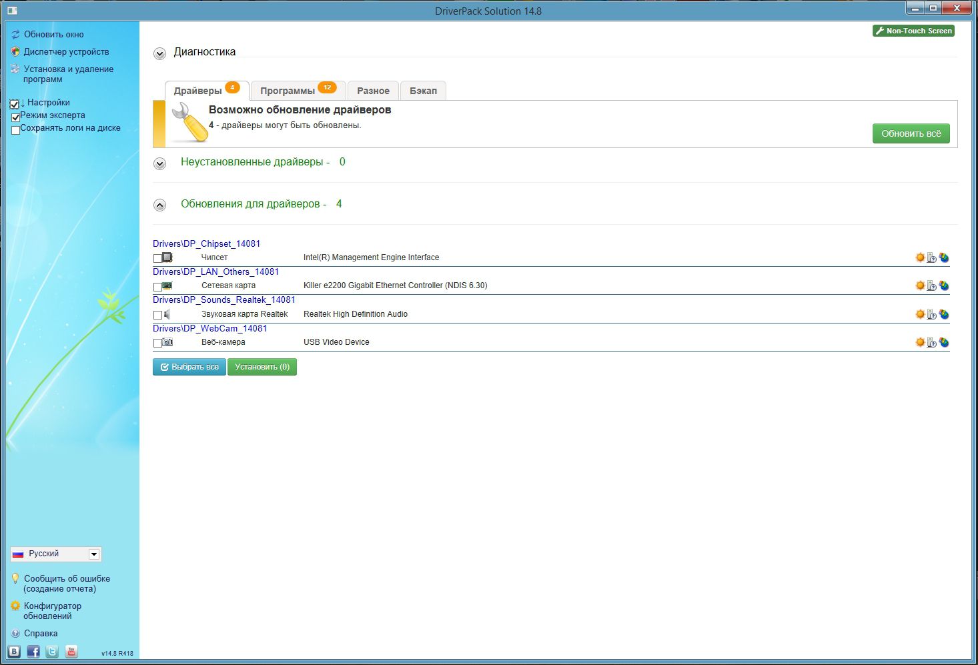Uncheck the Настройки checkbox

(x=15, y=104)
